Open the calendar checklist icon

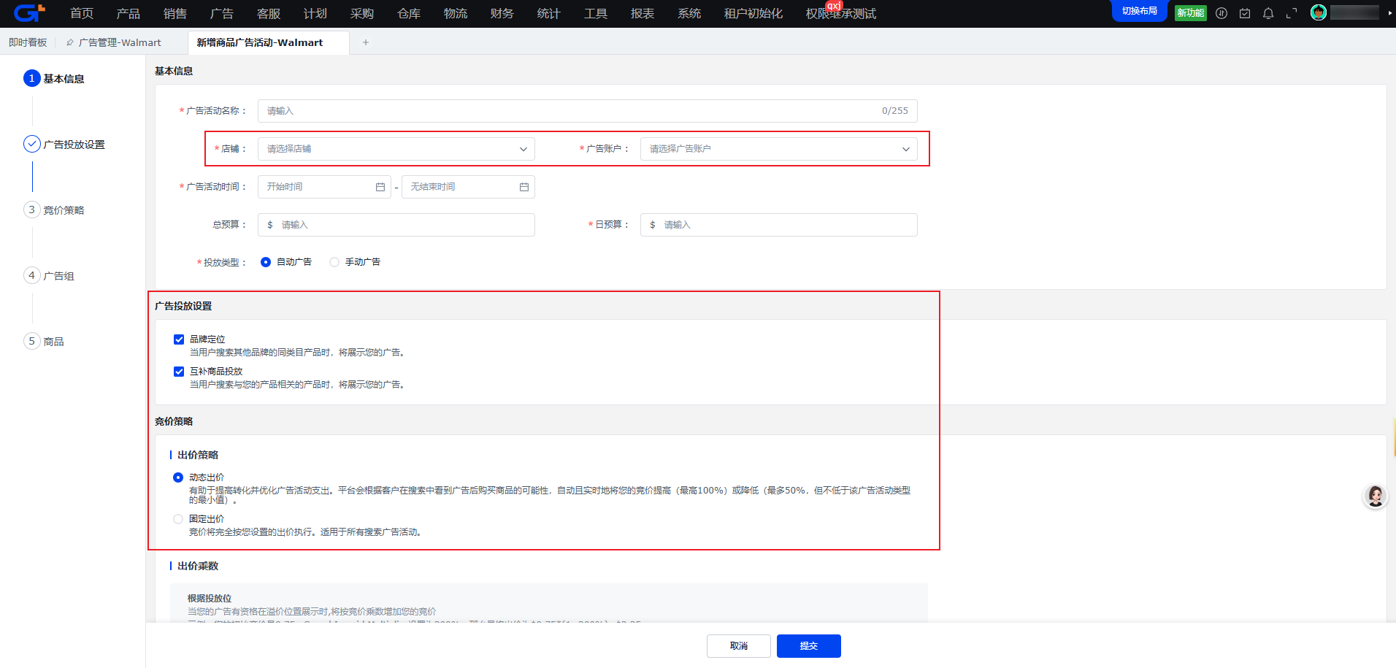[x=1245, y=13]
